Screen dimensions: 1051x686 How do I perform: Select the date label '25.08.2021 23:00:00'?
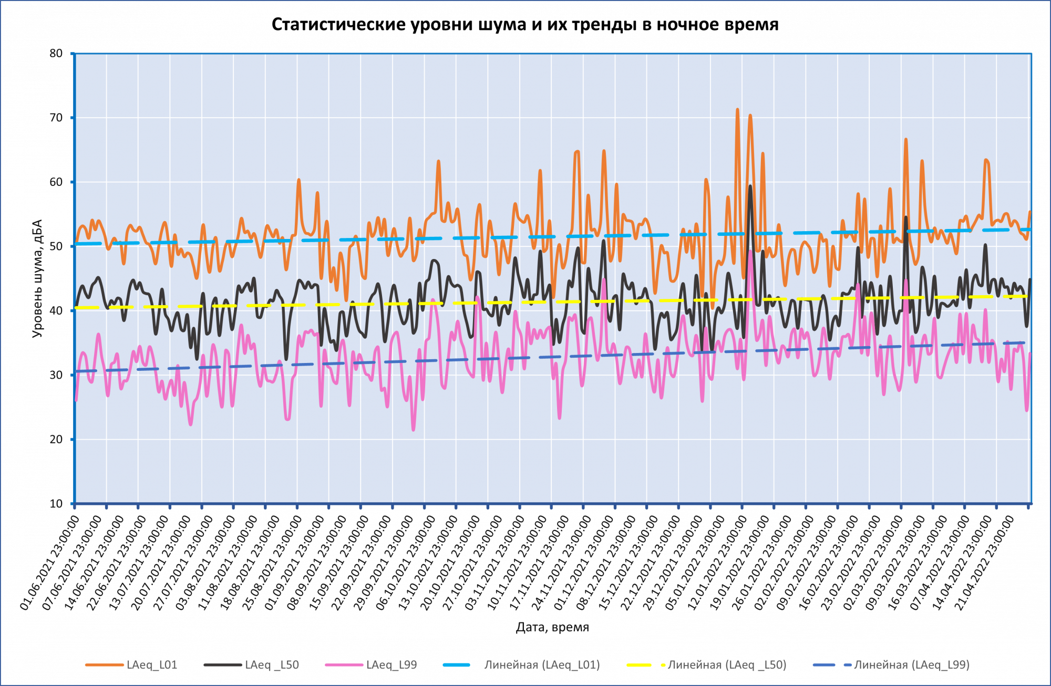pos(272,563)
